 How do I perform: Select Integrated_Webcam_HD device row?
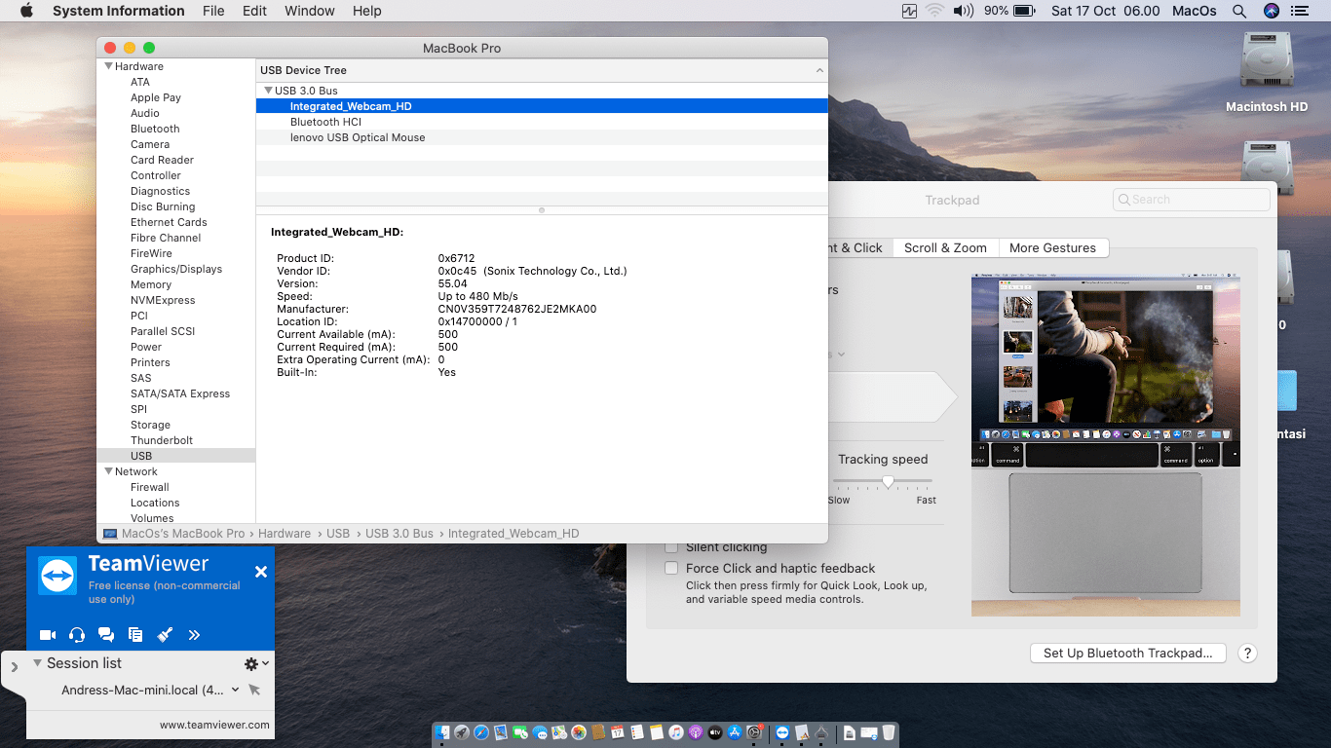[542, 106]
